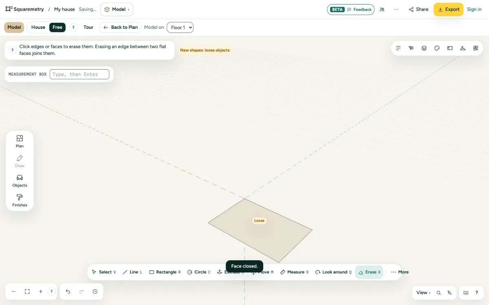Open the history clock icon
Viewport: 489px width, 305px height.
pos(95,292)
